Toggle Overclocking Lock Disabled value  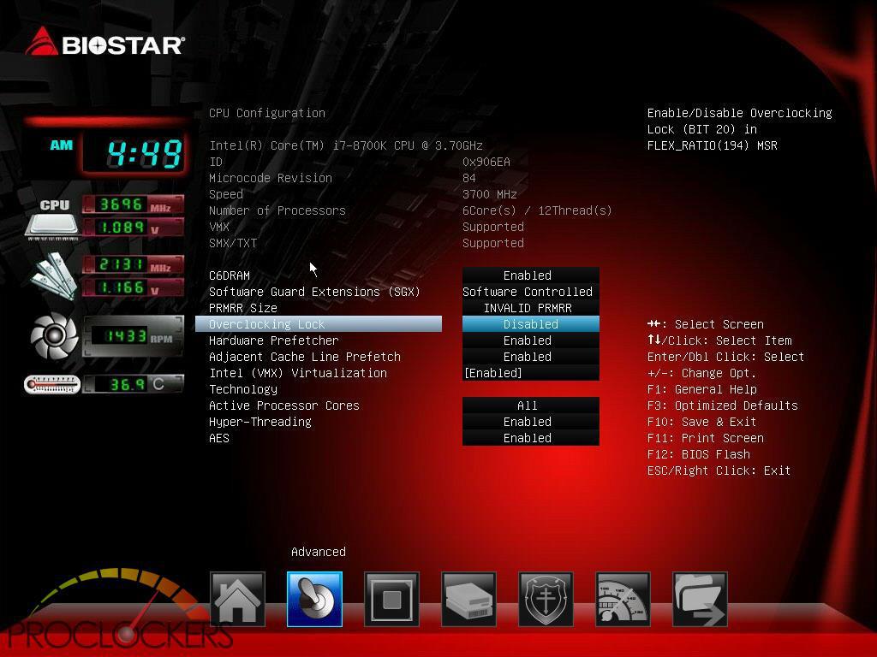[x=530, y=324]
